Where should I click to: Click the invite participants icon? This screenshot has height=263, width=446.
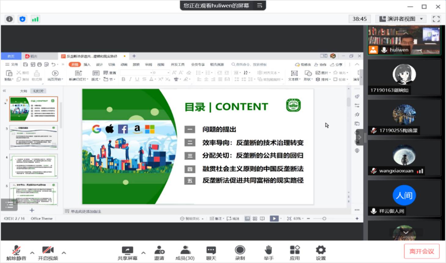(x=159, y=253)
